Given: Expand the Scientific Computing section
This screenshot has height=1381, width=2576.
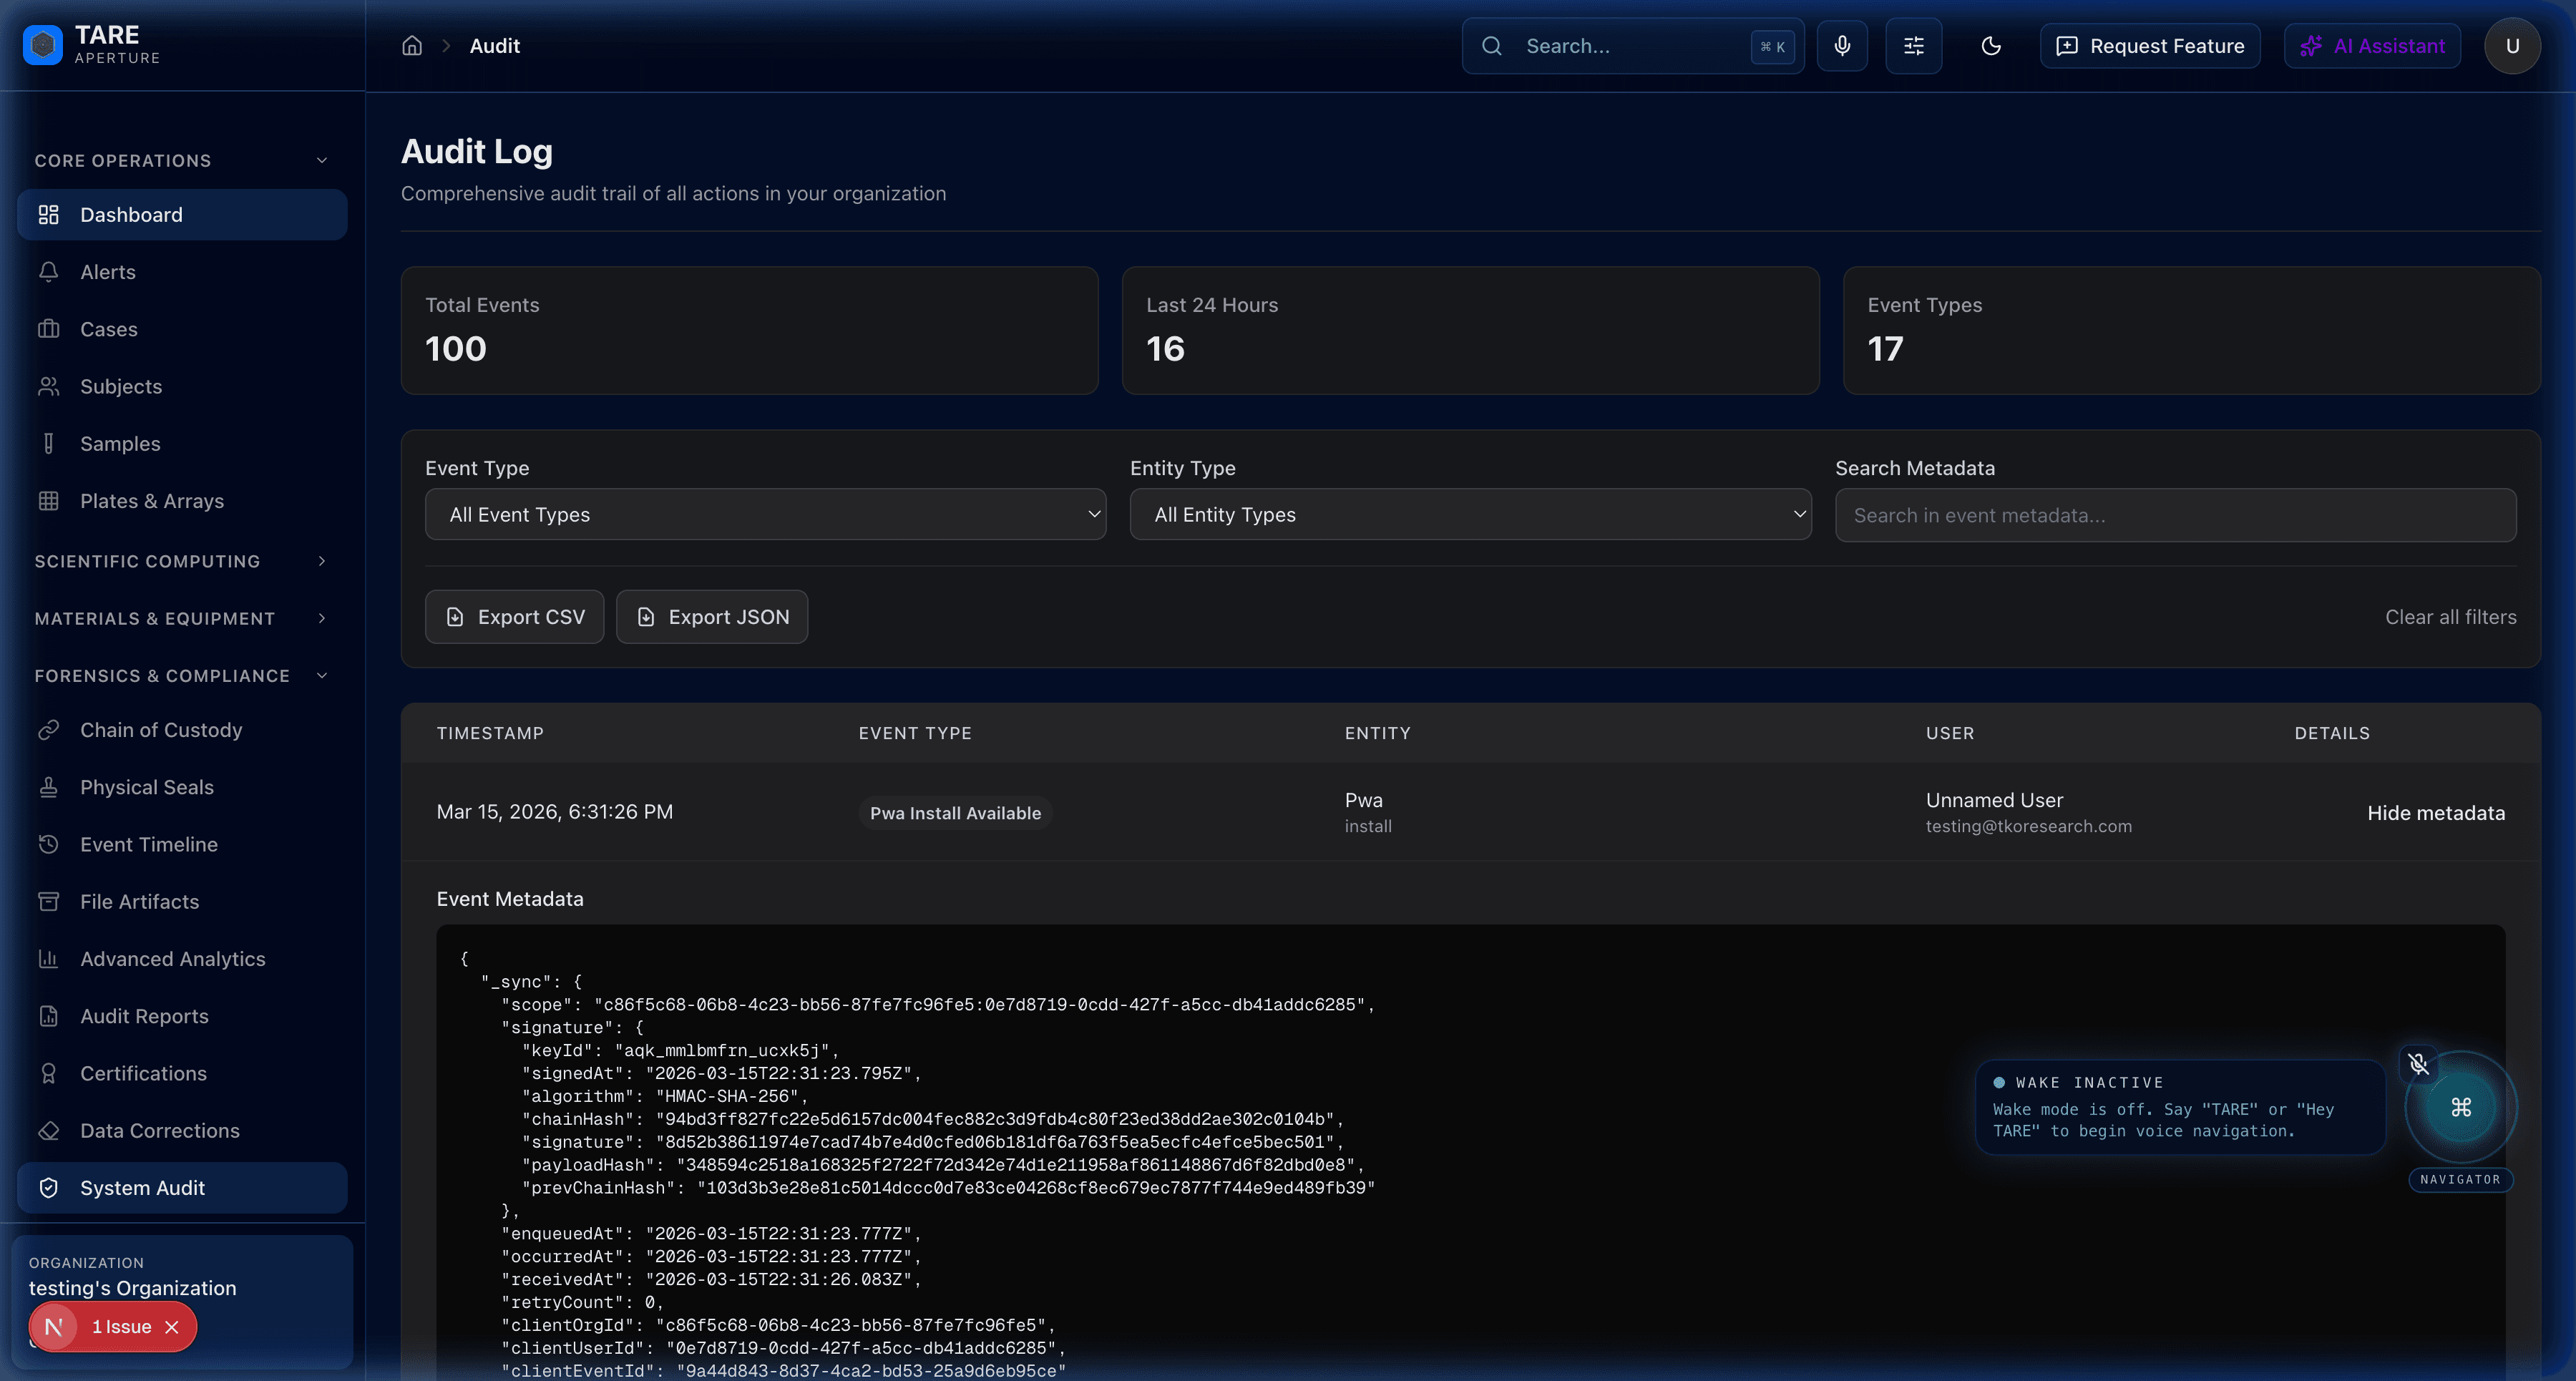Looking at the screenshot, I should tap(181, 561).
